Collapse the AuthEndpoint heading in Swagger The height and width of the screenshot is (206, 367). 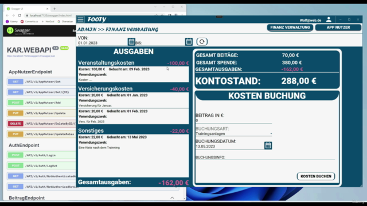(24, 145)
